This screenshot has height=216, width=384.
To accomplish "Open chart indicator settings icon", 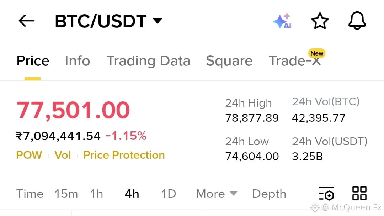I will coord(326,194).
